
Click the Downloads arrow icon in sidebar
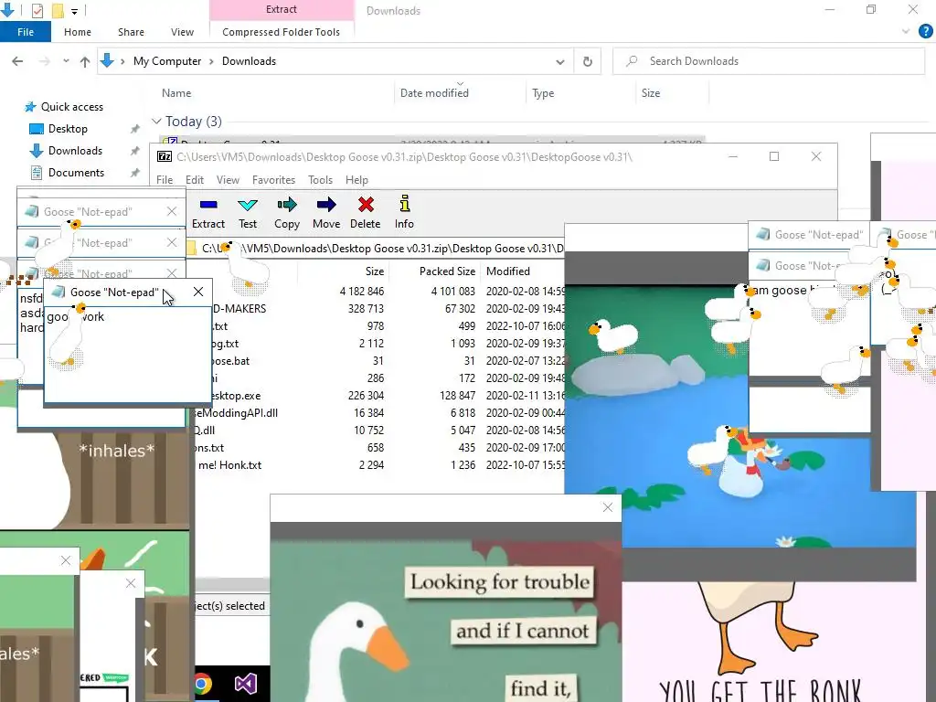click(x=37, y=151)
